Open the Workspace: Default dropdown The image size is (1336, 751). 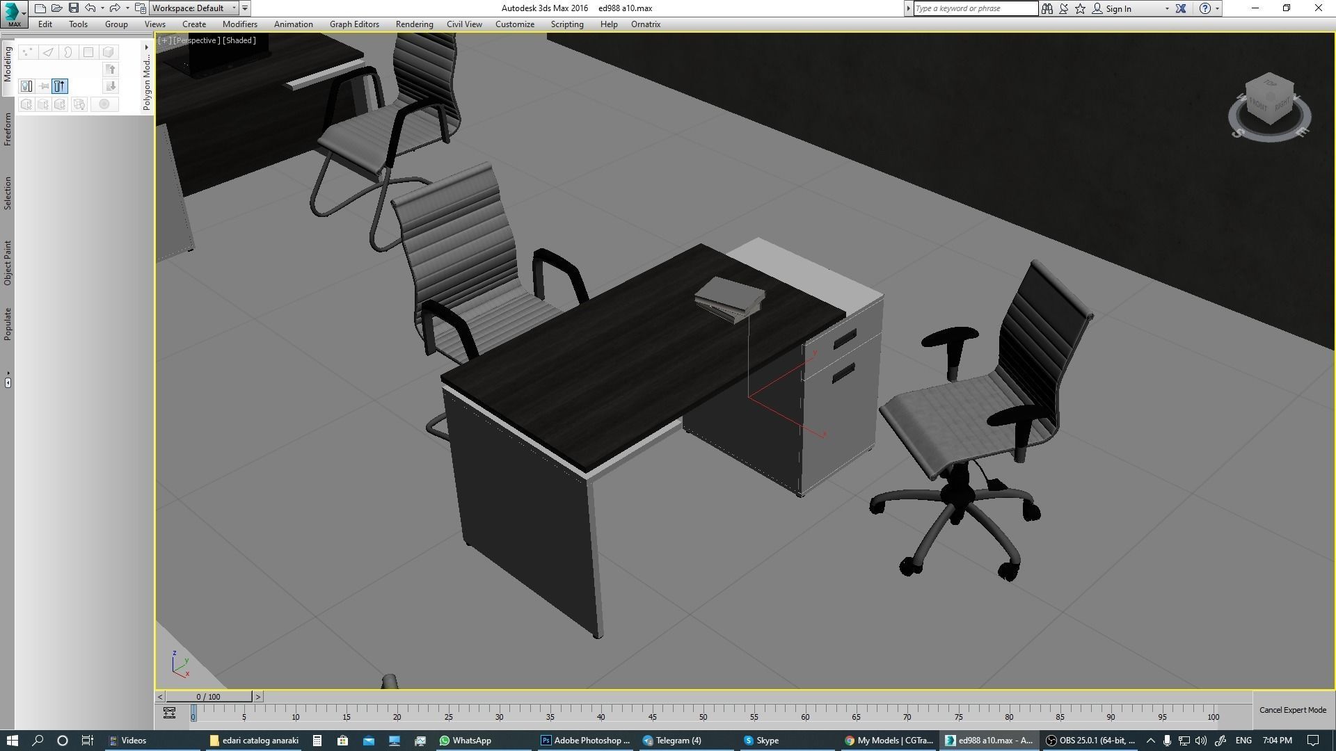tap(193, 8)
